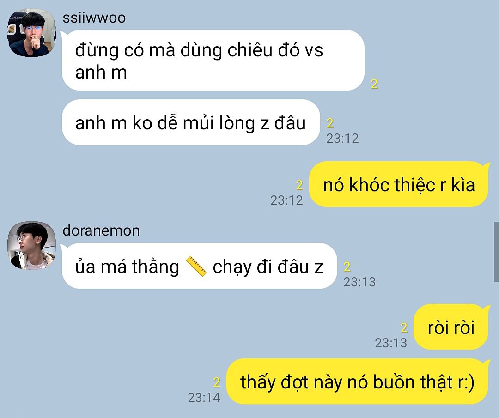Tap unread count 2 beside "anh m" message
Viewport: 499px width, 418px height.
coord(374,84)
